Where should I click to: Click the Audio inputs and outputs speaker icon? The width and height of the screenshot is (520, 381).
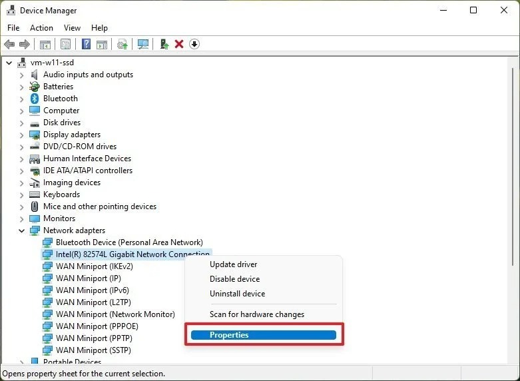35,75
